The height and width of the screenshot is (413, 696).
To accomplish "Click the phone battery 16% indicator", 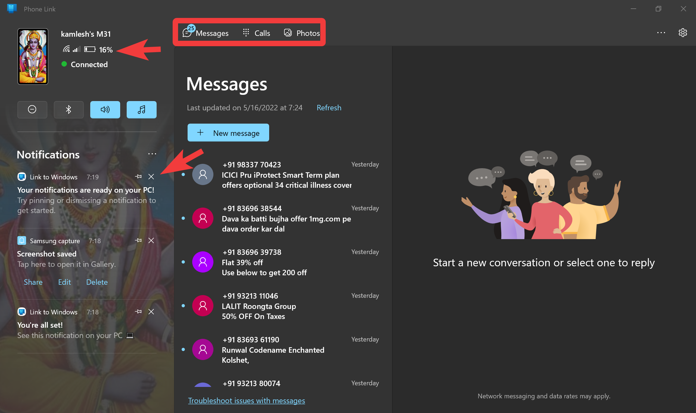I will point(98,49).
